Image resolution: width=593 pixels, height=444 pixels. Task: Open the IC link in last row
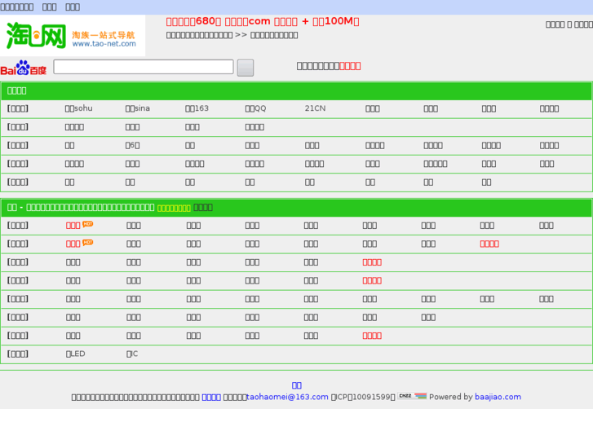coord(132,354)
